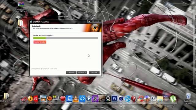Launch Adobe Flash icon in dock
The image size is (196, 110).
click(x=134, y=99)
